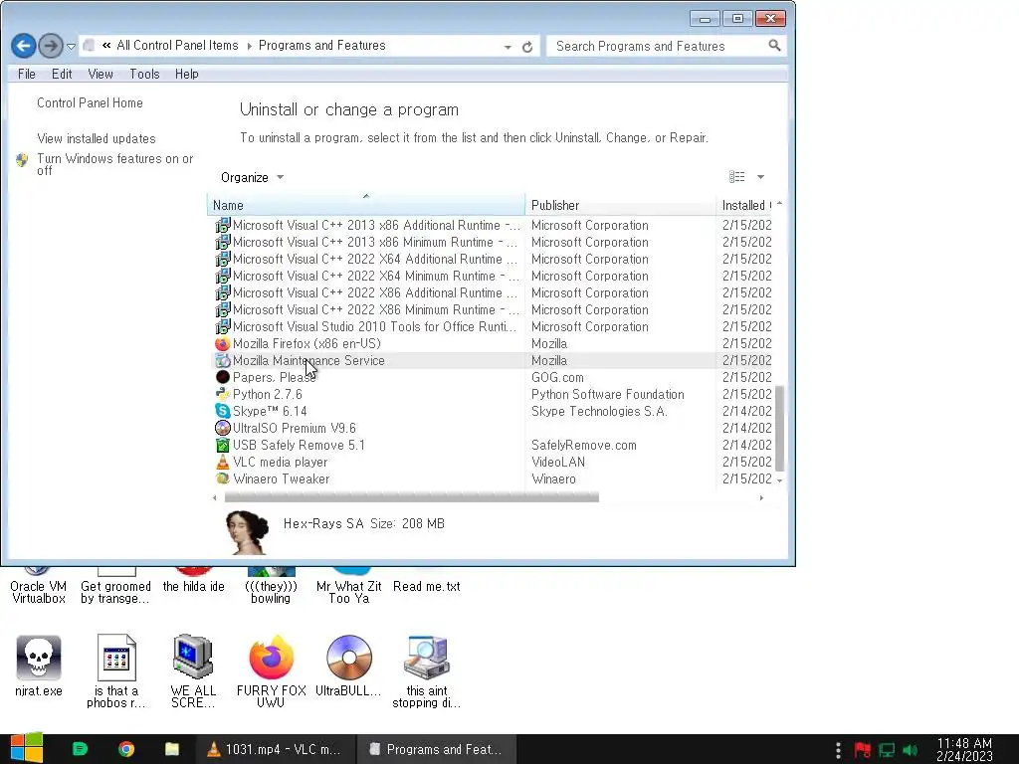Click the scroll right arrow under list
The height and width of the screenshot is (764, 1019).
pos(761,497)
